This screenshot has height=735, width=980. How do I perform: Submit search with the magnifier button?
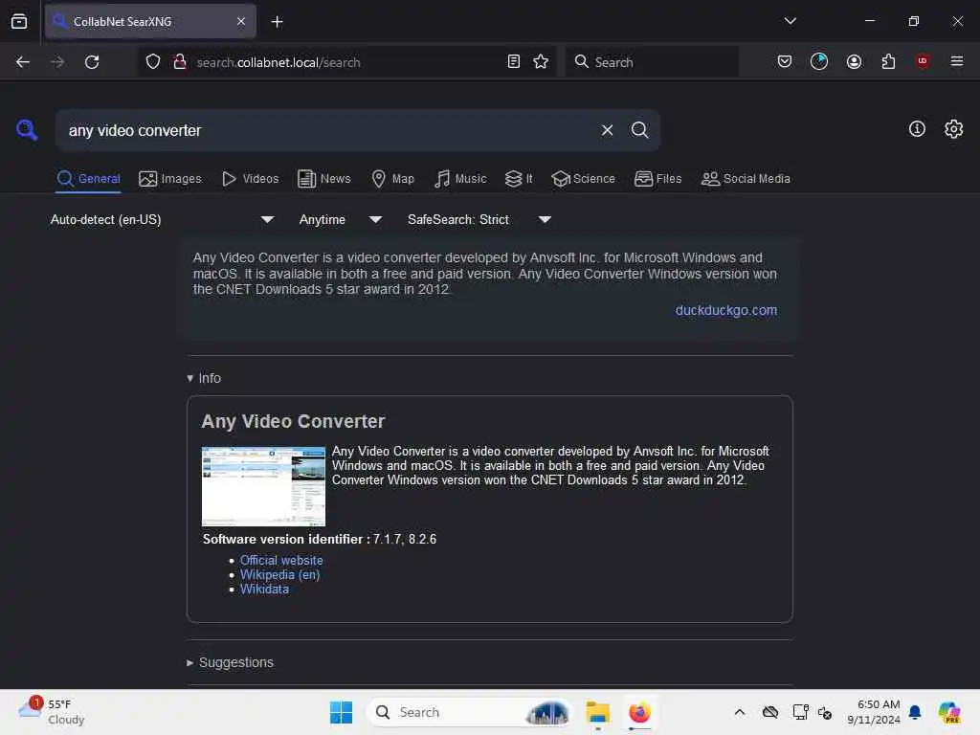click(639, 130)
